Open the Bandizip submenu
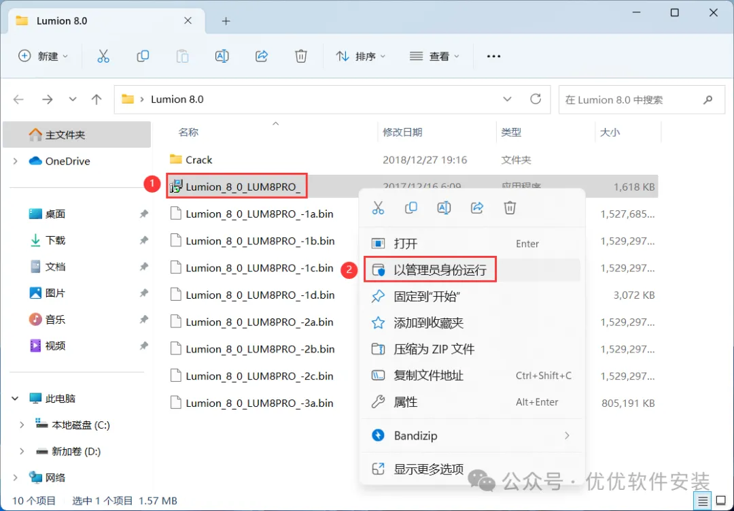Image resolution: width=734 pixels, height=511 pixels. [x=472, y=435]
